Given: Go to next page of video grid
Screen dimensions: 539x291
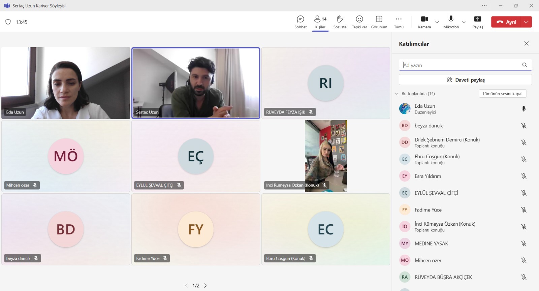Looking at the screenshot, I should pyautogui.click(x=205, y=286).
